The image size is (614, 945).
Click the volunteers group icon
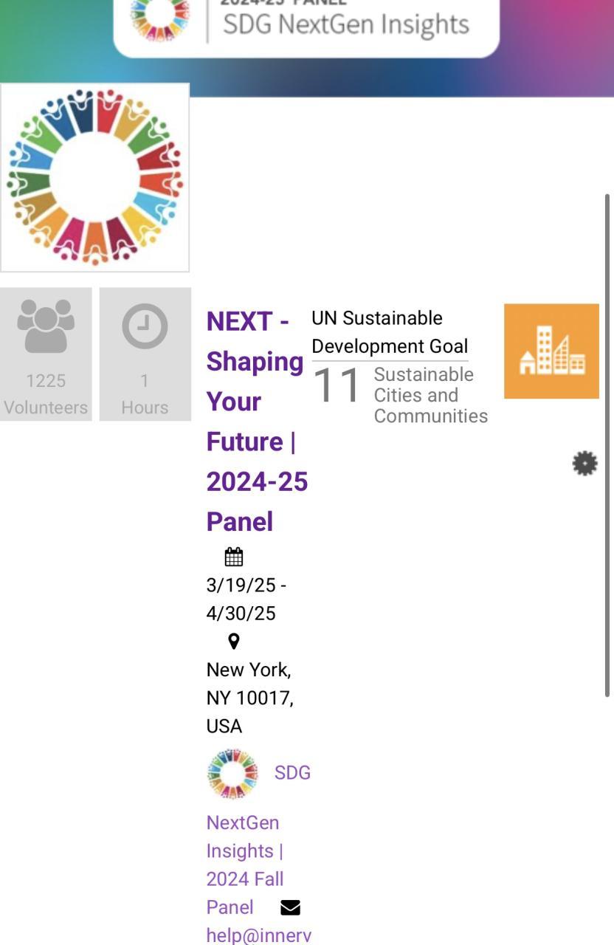(x=46, y=326)
